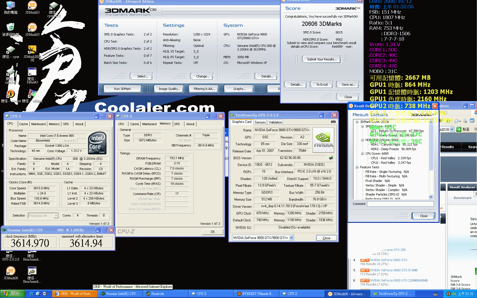
Task: Click the Internet Explorer mail toolbar icon
Action: [x=457, y=121]
